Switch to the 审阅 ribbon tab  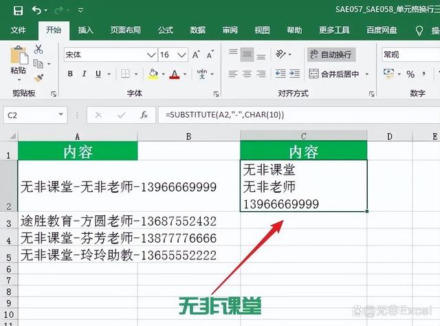(x=230, y=30)
